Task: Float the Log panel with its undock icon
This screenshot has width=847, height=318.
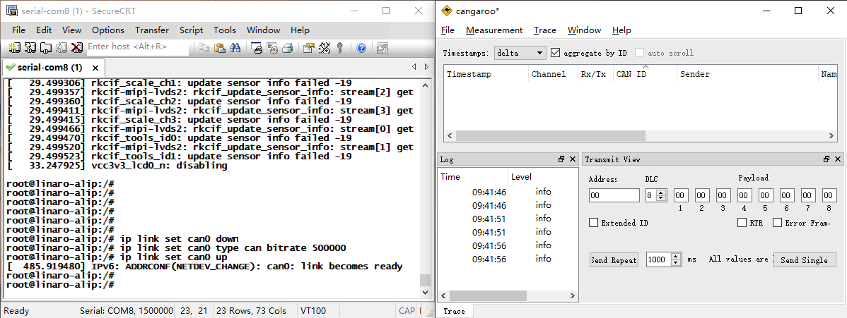Action: 561,159
